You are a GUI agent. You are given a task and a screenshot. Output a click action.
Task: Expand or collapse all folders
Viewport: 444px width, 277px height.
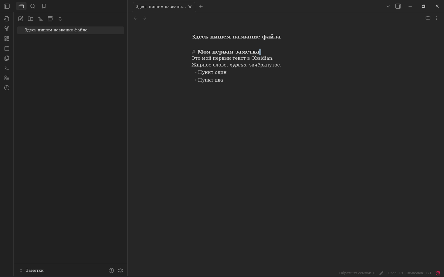coord(60,19)
